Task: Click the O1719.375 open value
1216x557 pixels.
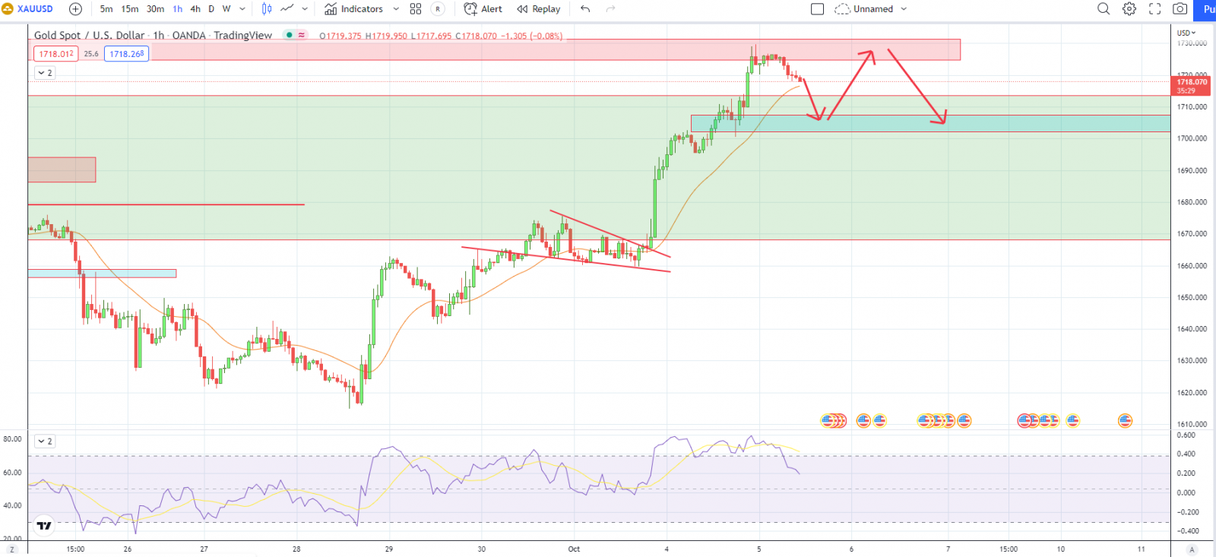Action: pyautogui.click(x=340, y=36)
